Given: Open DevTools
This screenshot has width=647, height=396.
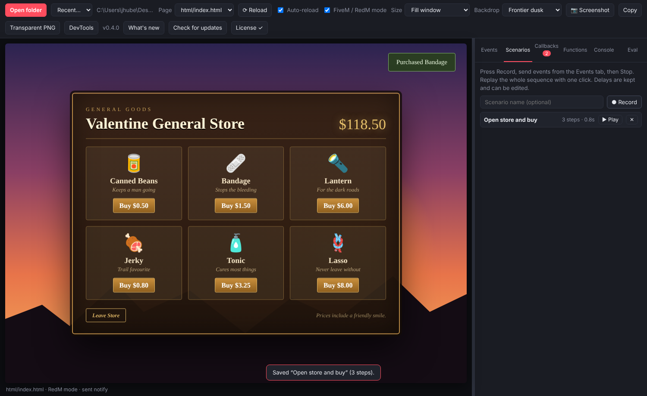Looking at the screenshot, I should tap(82, 28).
